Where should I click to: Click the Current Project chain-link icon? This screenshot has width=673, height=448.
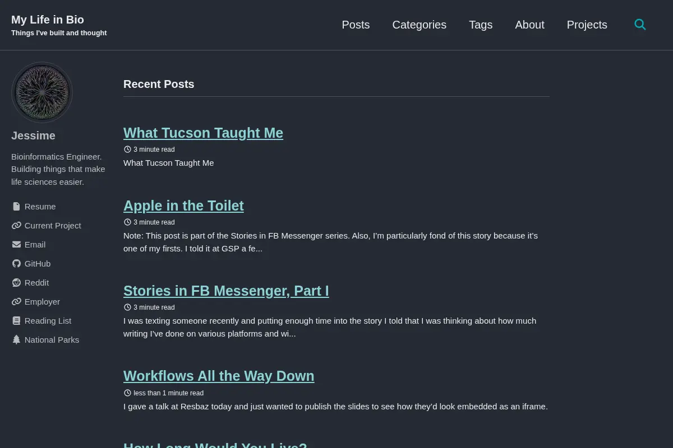[16, 226]
